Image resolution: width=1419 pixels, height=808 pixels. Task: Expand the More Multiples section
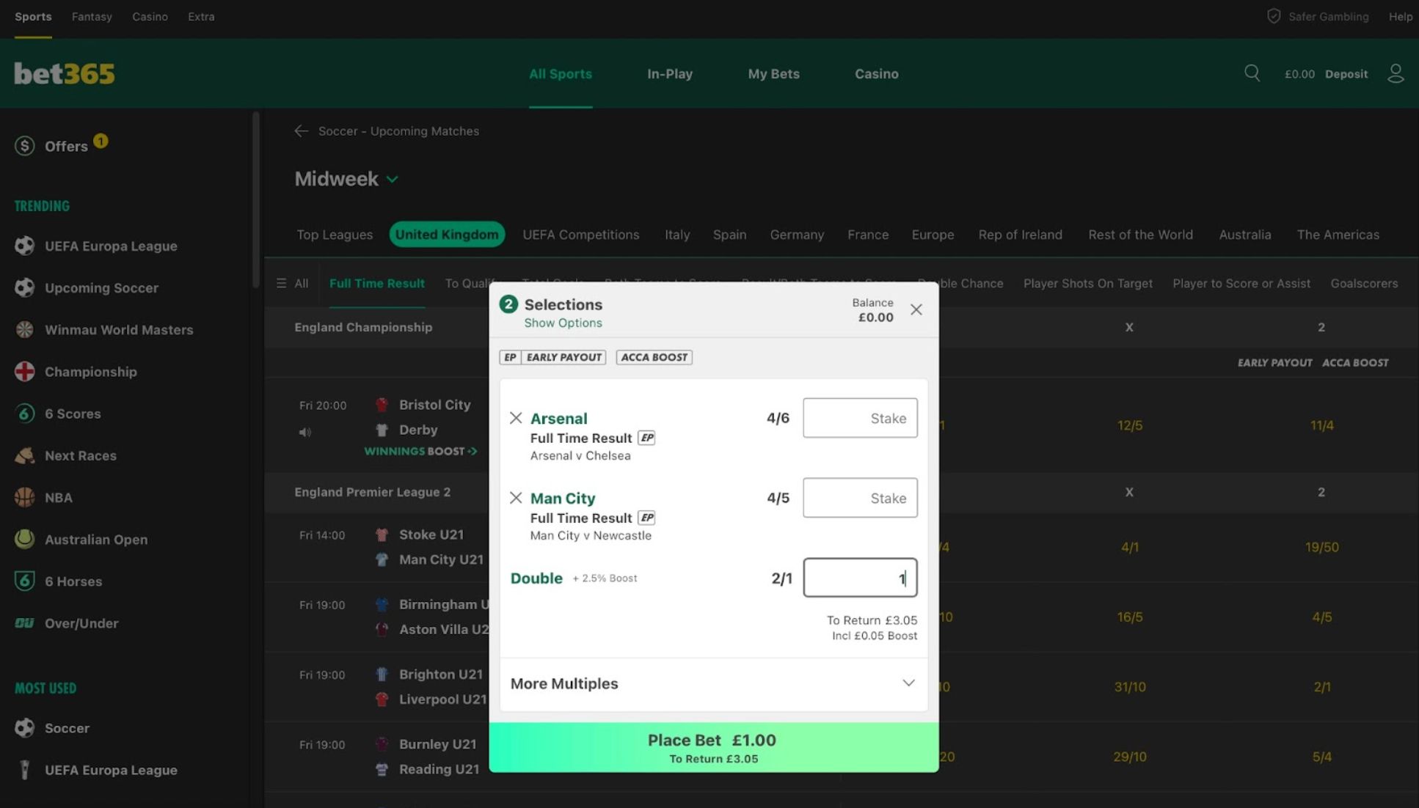908,683
